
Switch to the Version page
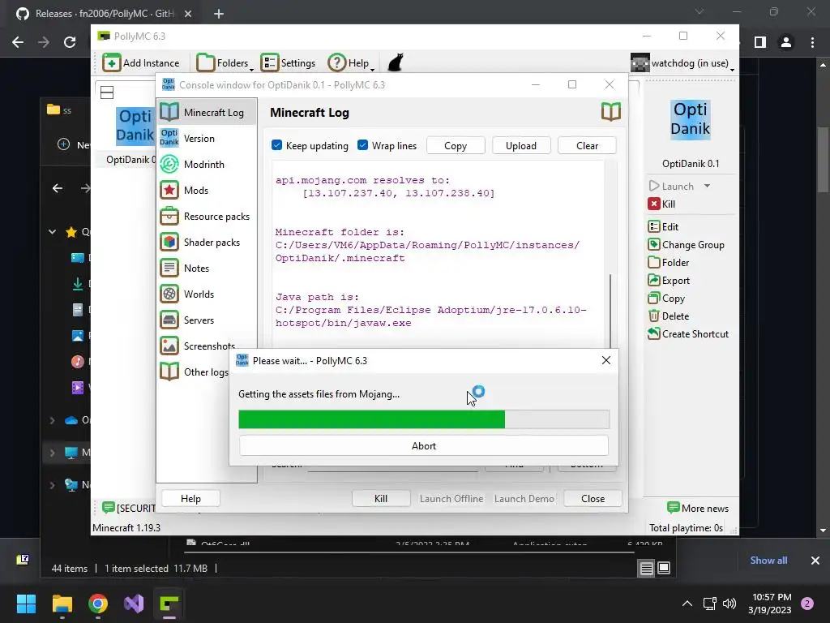click(207, 138)
